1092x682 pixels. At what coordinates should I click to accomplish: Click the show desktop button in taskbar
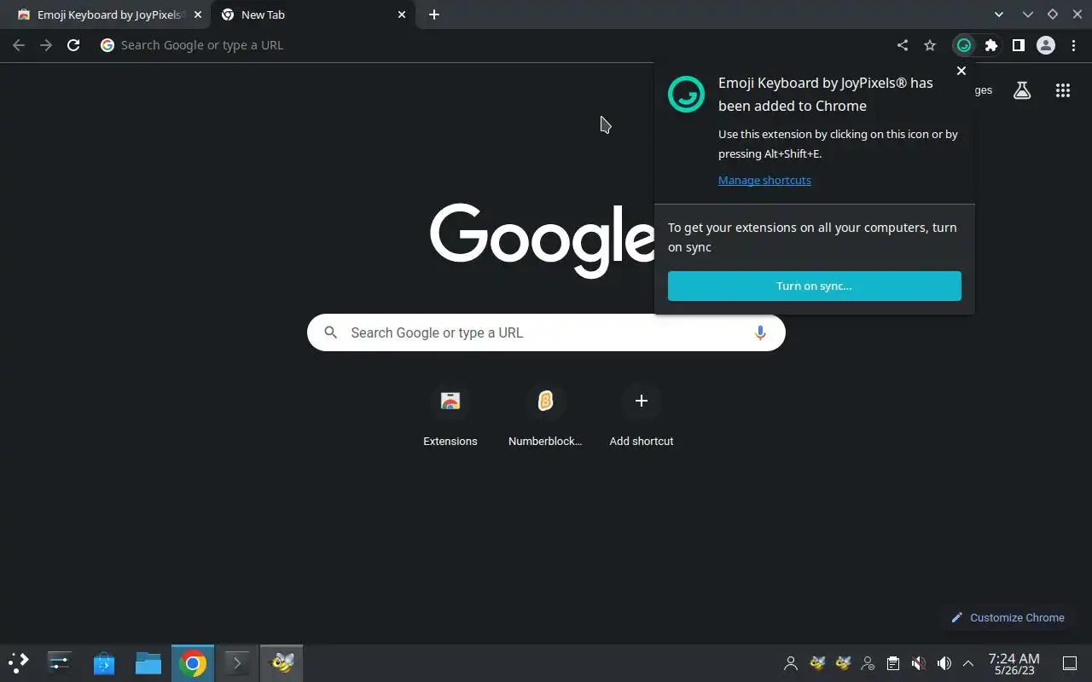tap(1070, 663)
